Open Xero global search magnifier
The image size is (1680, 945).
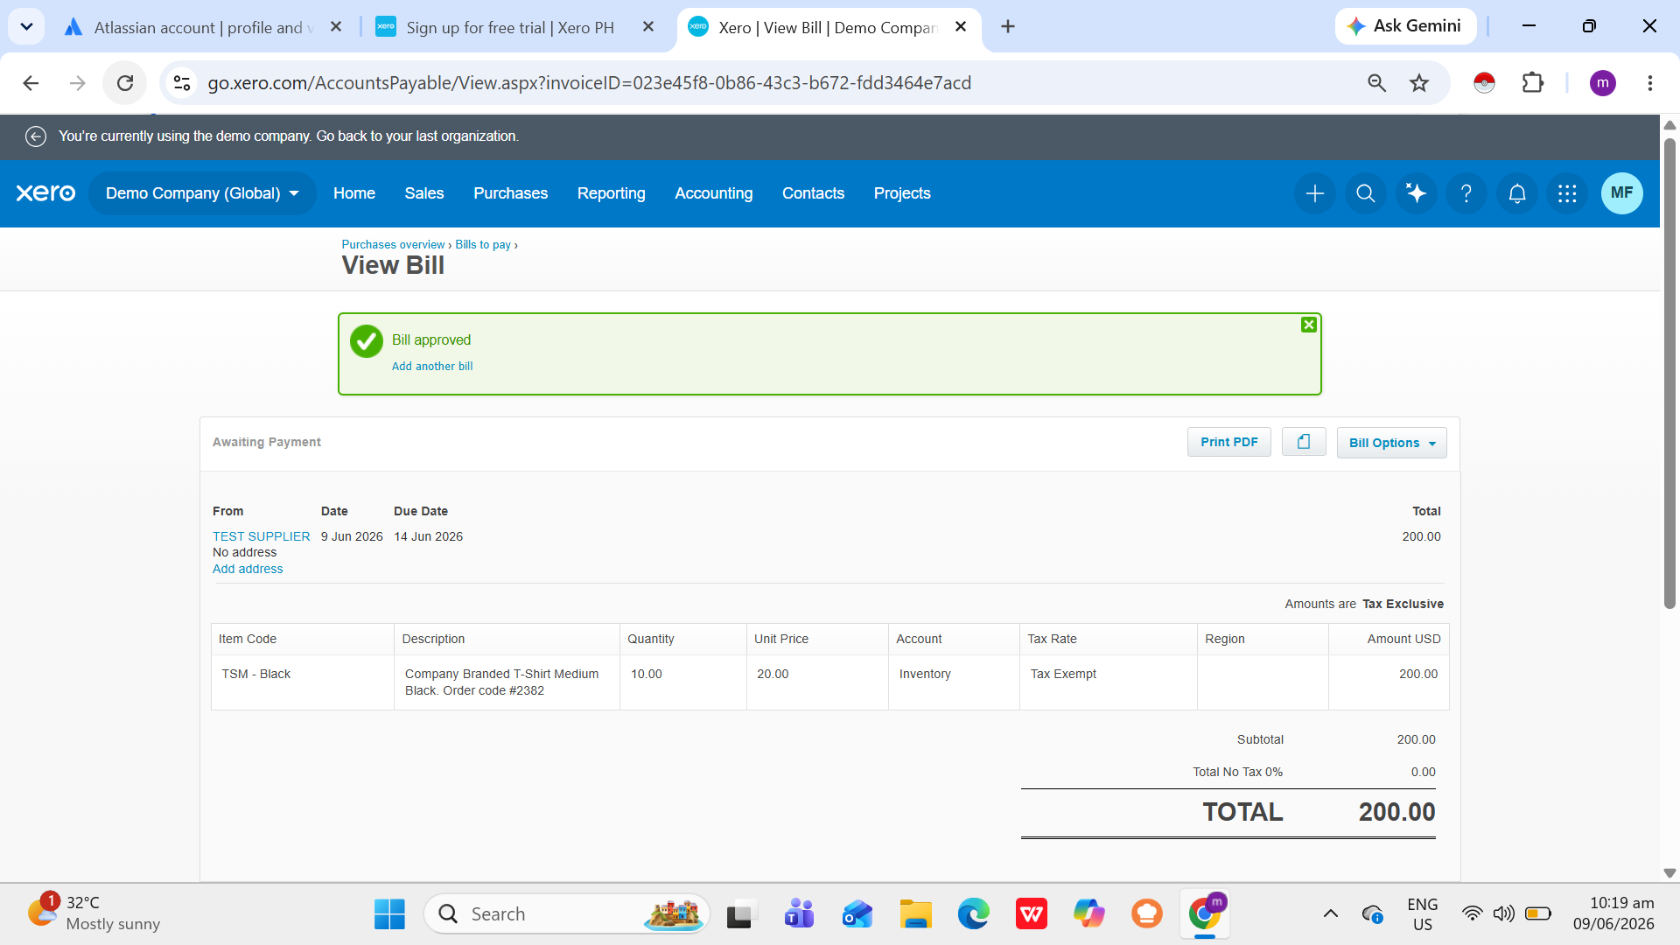coord(1365,193)
